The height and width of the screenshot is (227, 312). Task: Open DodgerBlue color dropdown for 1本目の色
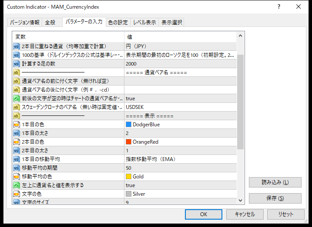pyautogui.click(x=181, y=125)
